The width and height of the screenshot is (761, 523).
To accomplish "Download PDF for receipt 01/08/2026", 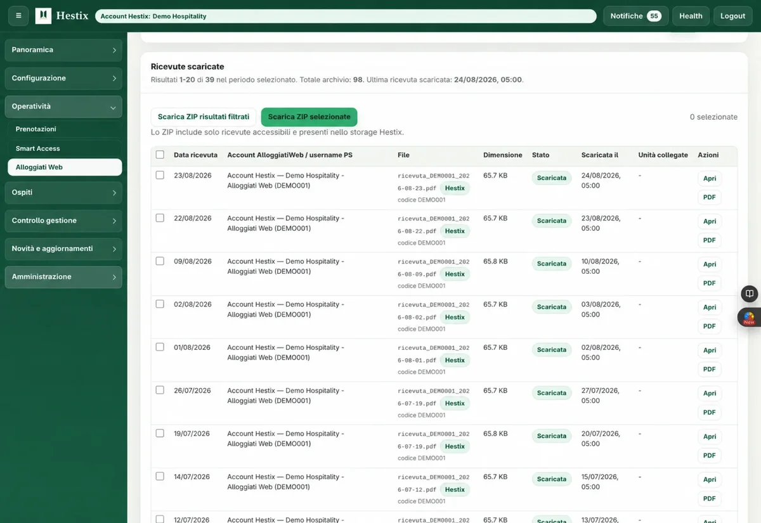I will 710,370.
